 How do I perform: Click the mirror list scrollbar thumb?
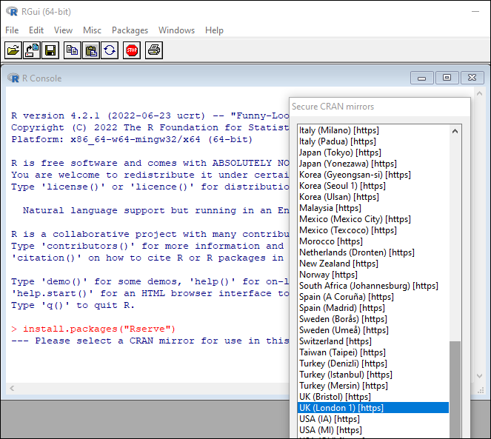[x=455, y=389]
